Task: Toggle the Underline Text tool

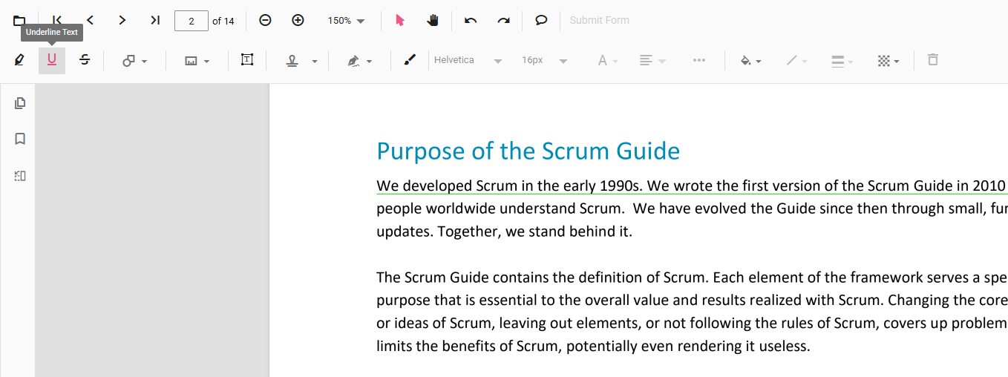Action: point(52,61)
